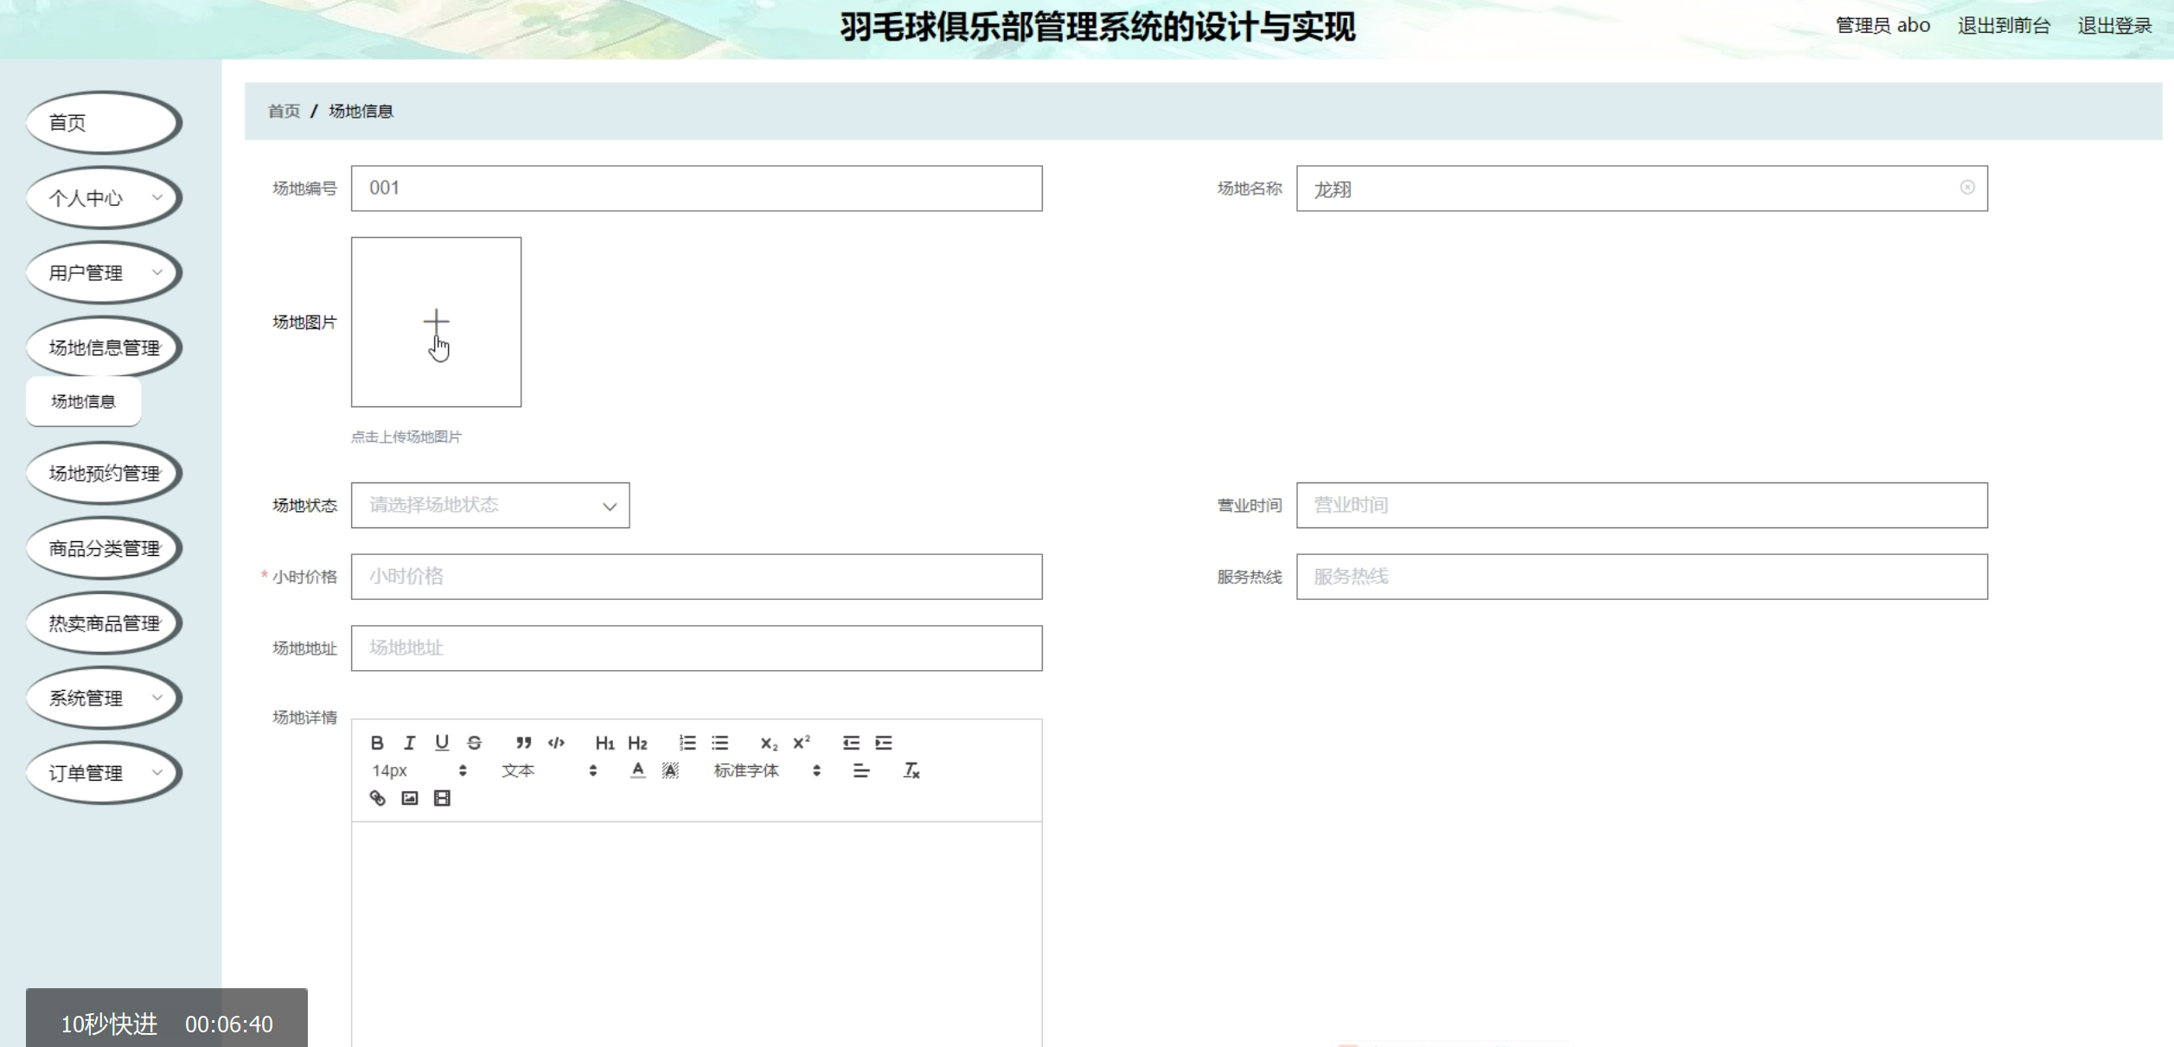
Task: Toggle superscript formatting
Action: pyautogui.click(x=802, y=743)
